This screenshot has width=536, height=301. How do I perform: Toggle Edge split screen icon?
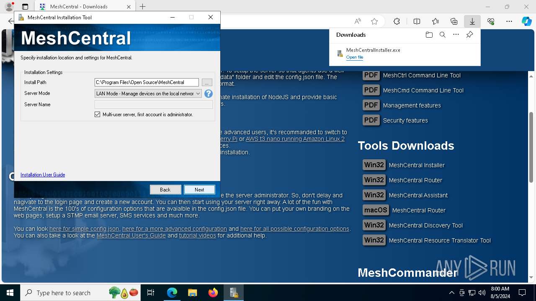click(417, 21)
